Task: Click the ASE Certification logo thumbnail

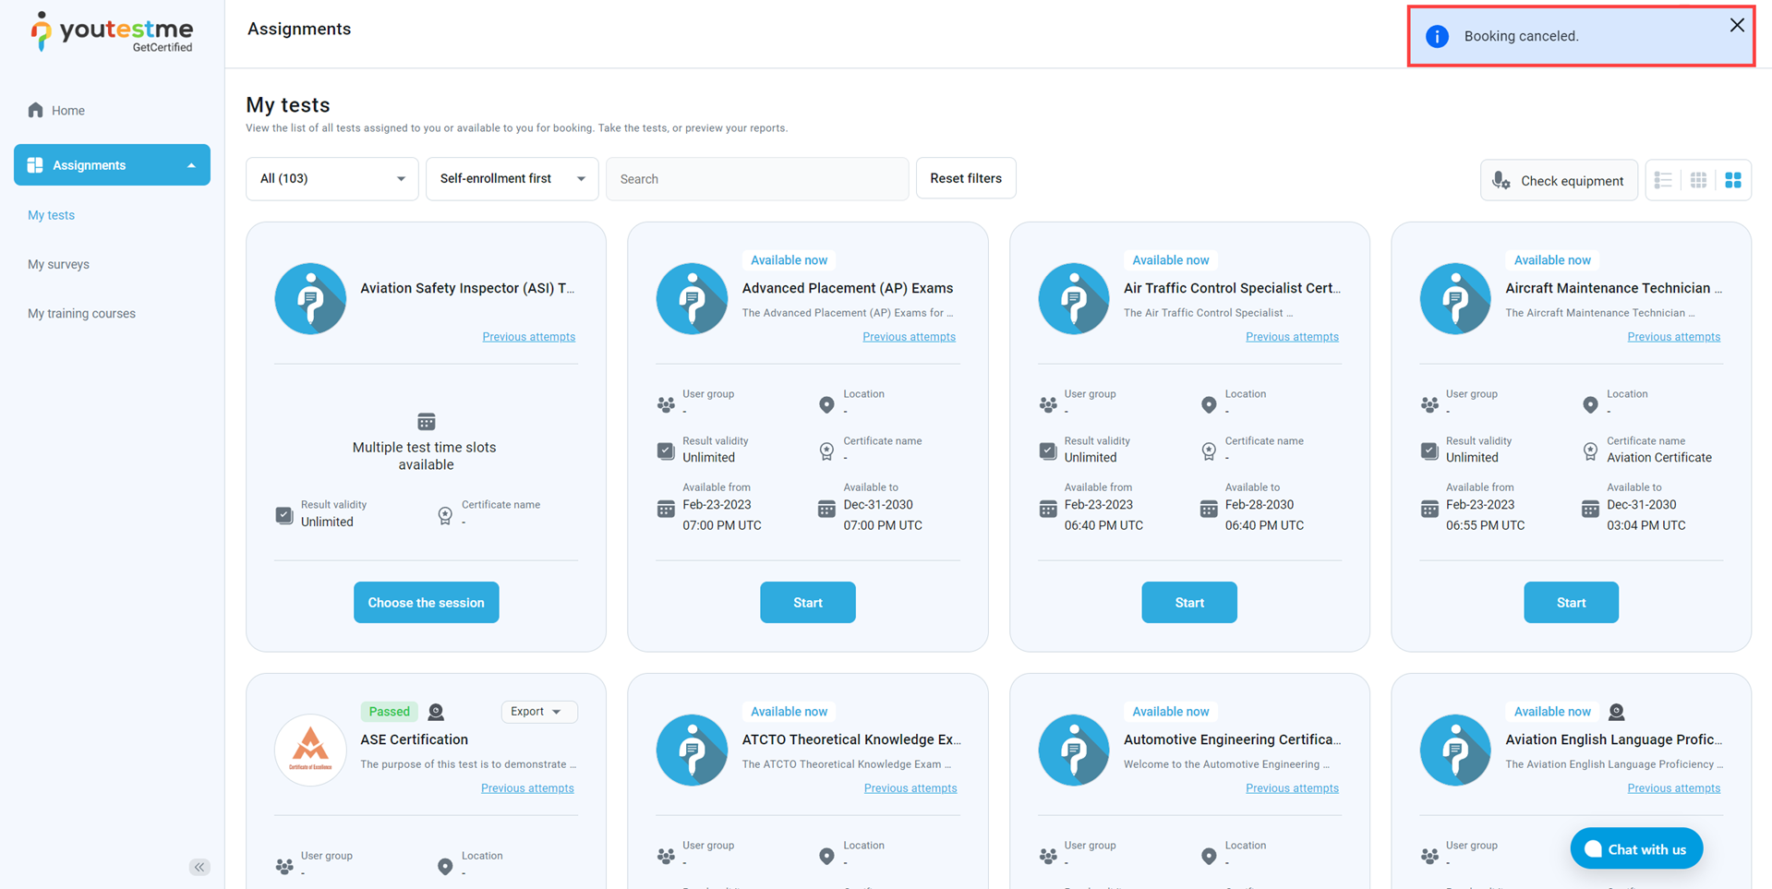Action: pos(310,750)
